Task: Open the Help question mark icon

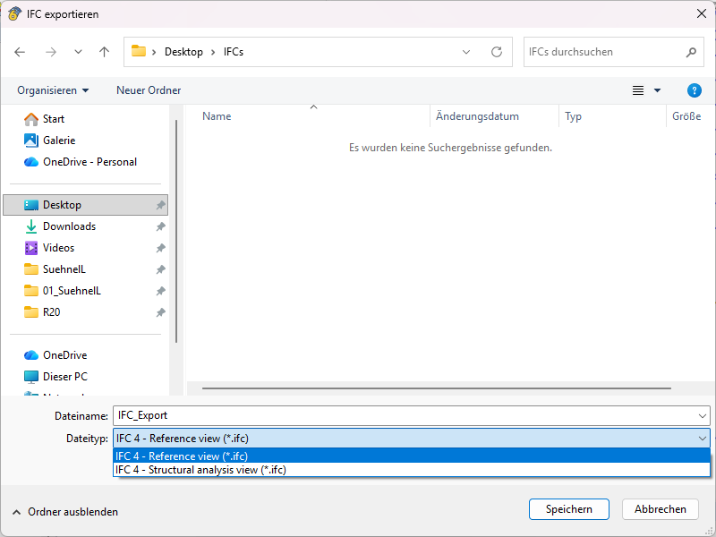Action: pos(695,90)
